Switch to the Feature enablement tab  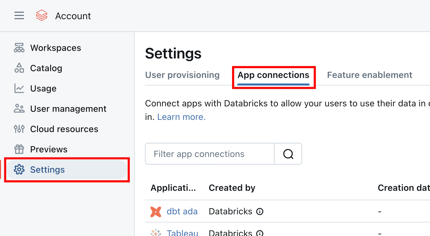point(370,75)
